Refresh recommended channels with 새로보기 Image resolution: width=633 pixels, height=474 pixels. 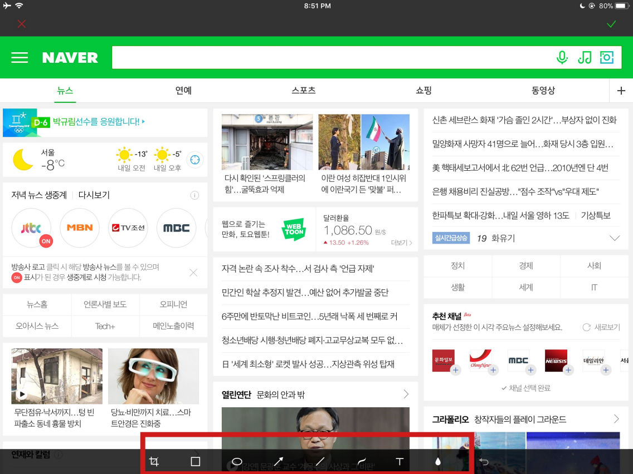click(x=601, y=327)
